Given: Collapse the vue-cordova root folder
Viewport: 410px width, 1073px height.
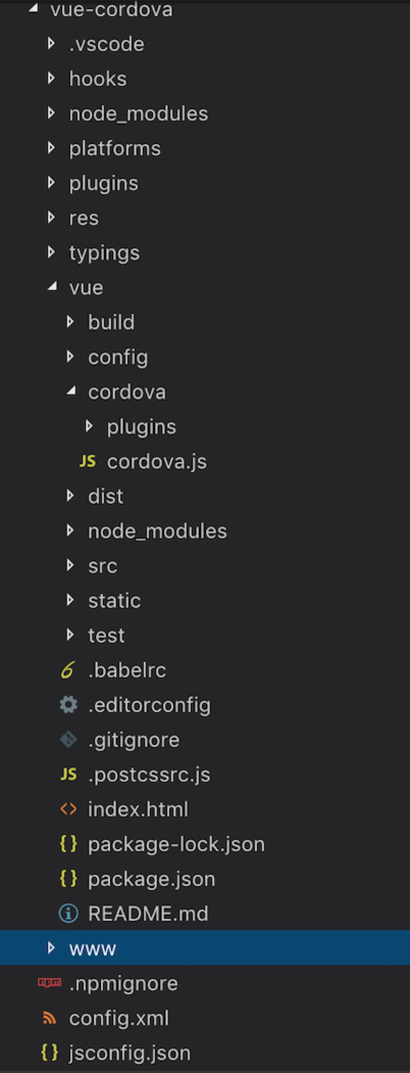Looking at the screenshot, I should click(x=34, y=9).
